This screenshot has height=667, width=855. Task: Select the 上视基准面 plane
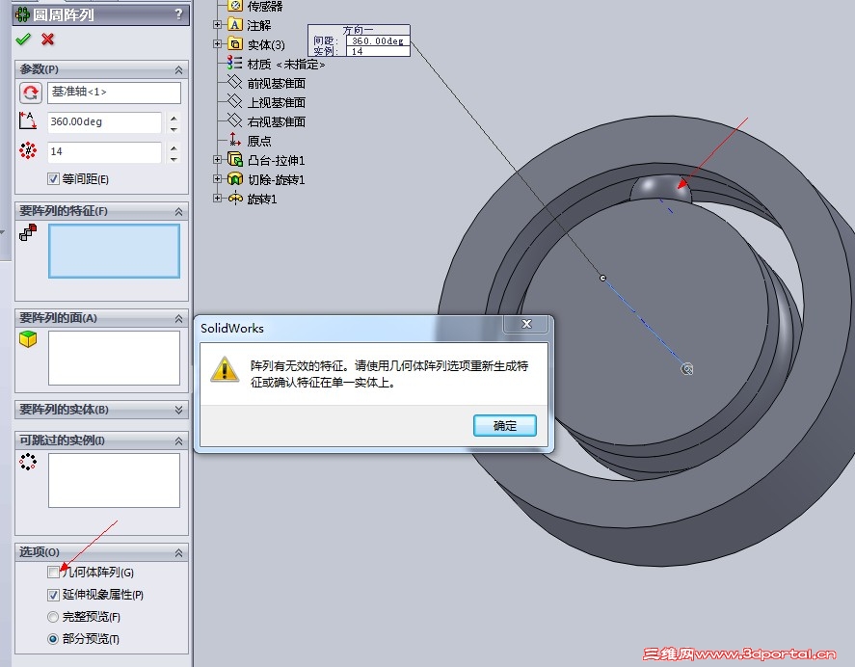276,102
